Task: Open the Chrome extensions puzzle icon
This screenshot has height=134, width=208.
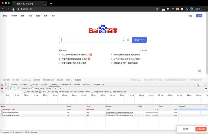Action: 182,9
